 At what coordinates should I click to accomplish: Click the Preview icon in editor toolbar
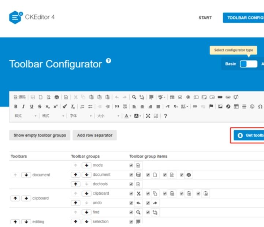[49, 97]
